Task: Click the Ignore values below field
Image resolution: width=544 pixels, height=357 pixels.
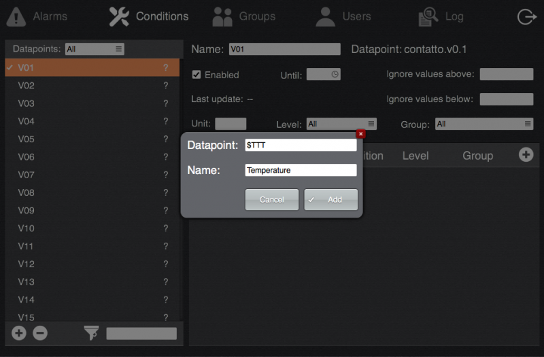Action: tap(507, 99)
